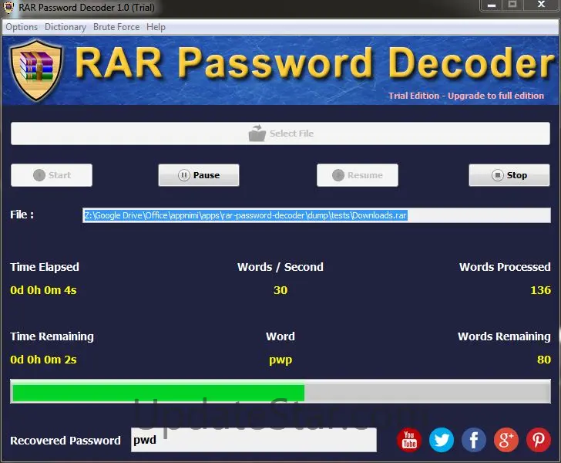Viewport: 561px width, 463px height.
Task: Open the Twitter bird icon
Action: coord(441,440)
